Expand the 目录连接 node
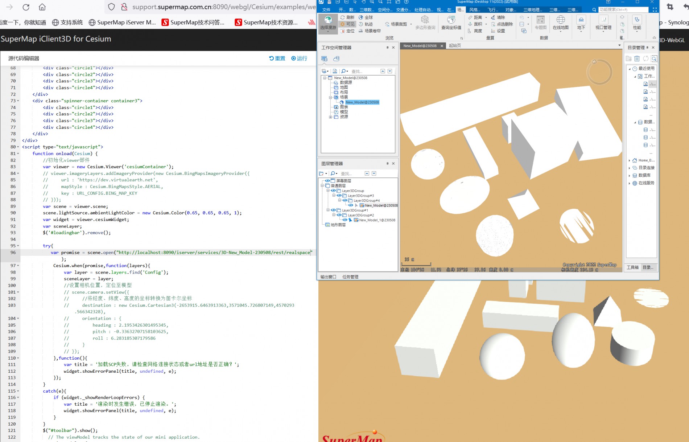The height and width of the screenshot is (442, 689). [x=630, y=168]
